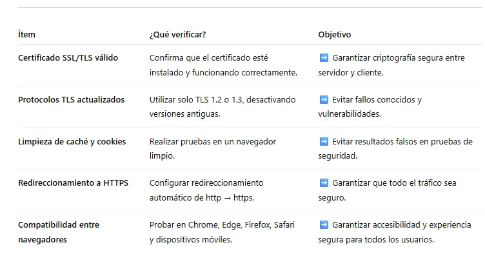The height and width of the screenshot is (276, 485).
Task: Select the "Redireccionamiento a HTTPS" row label
Action: tap(73, 183)
